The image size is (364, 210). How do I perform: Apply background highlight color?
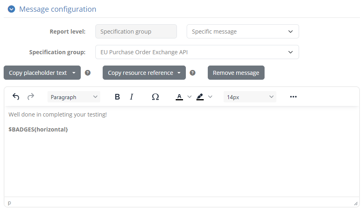(x=200, y=97)
